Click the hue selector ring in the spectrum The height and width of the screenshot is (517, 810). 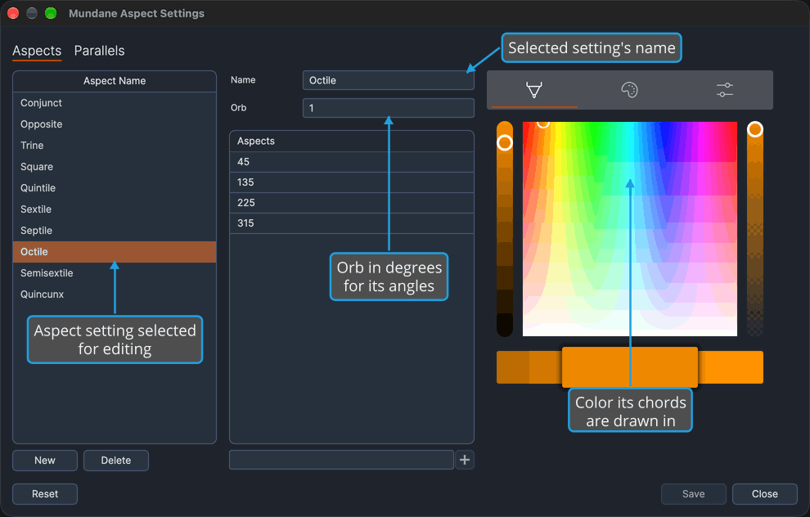(x=543, y=124)
